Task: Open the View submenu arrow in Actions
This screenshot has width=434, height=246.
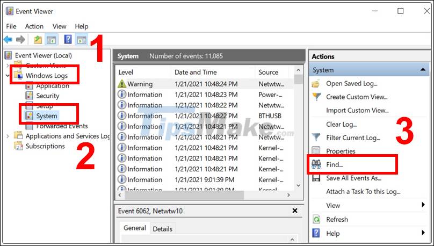Action: pos(423,205)
